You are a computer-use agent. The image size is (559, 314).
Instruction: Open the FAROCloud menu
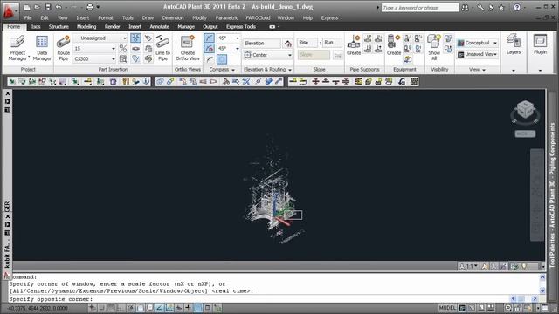pyautogui.click(x=258, y=17)
